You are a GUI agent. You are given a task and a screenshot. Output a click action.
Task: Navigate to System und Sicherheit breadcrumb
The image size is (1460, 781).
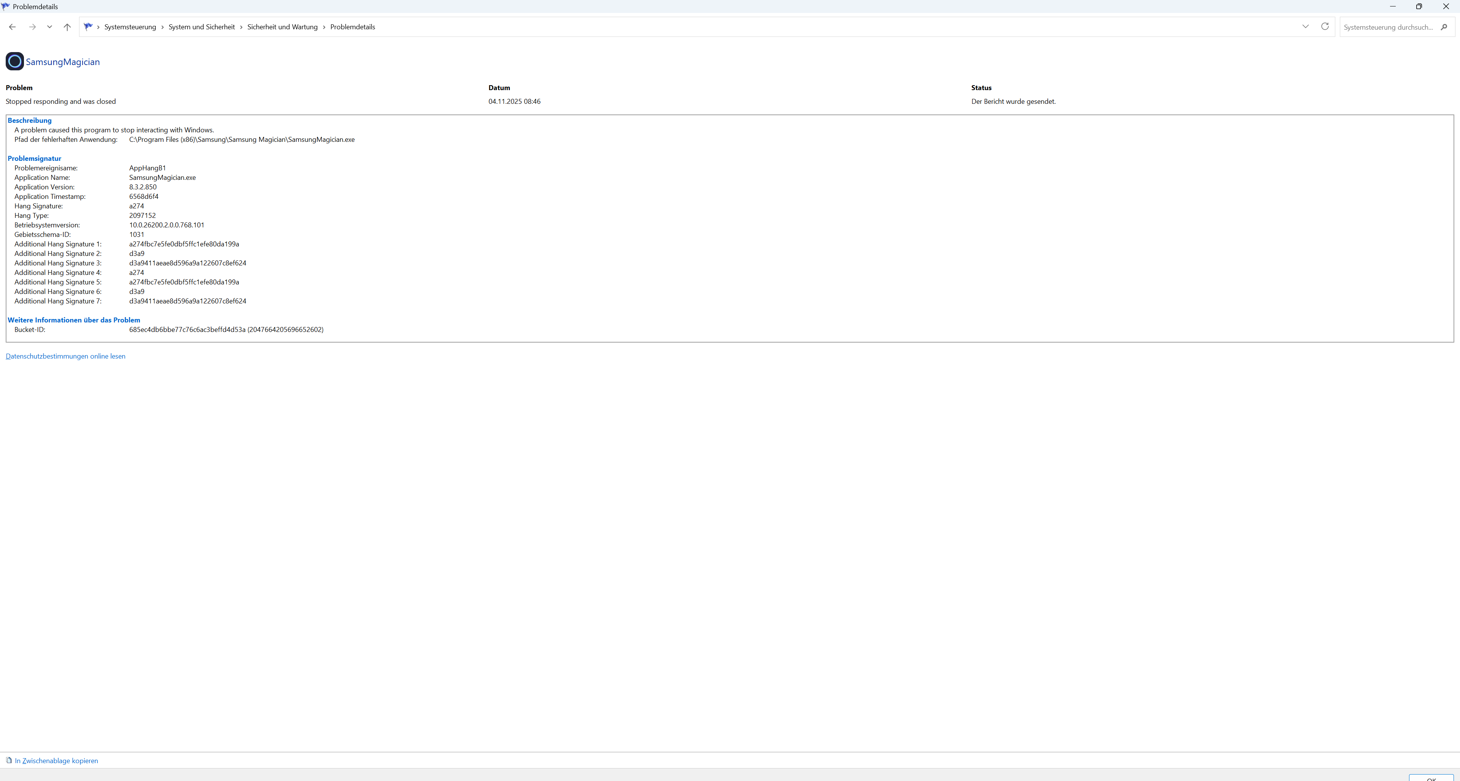pos(201,27)
